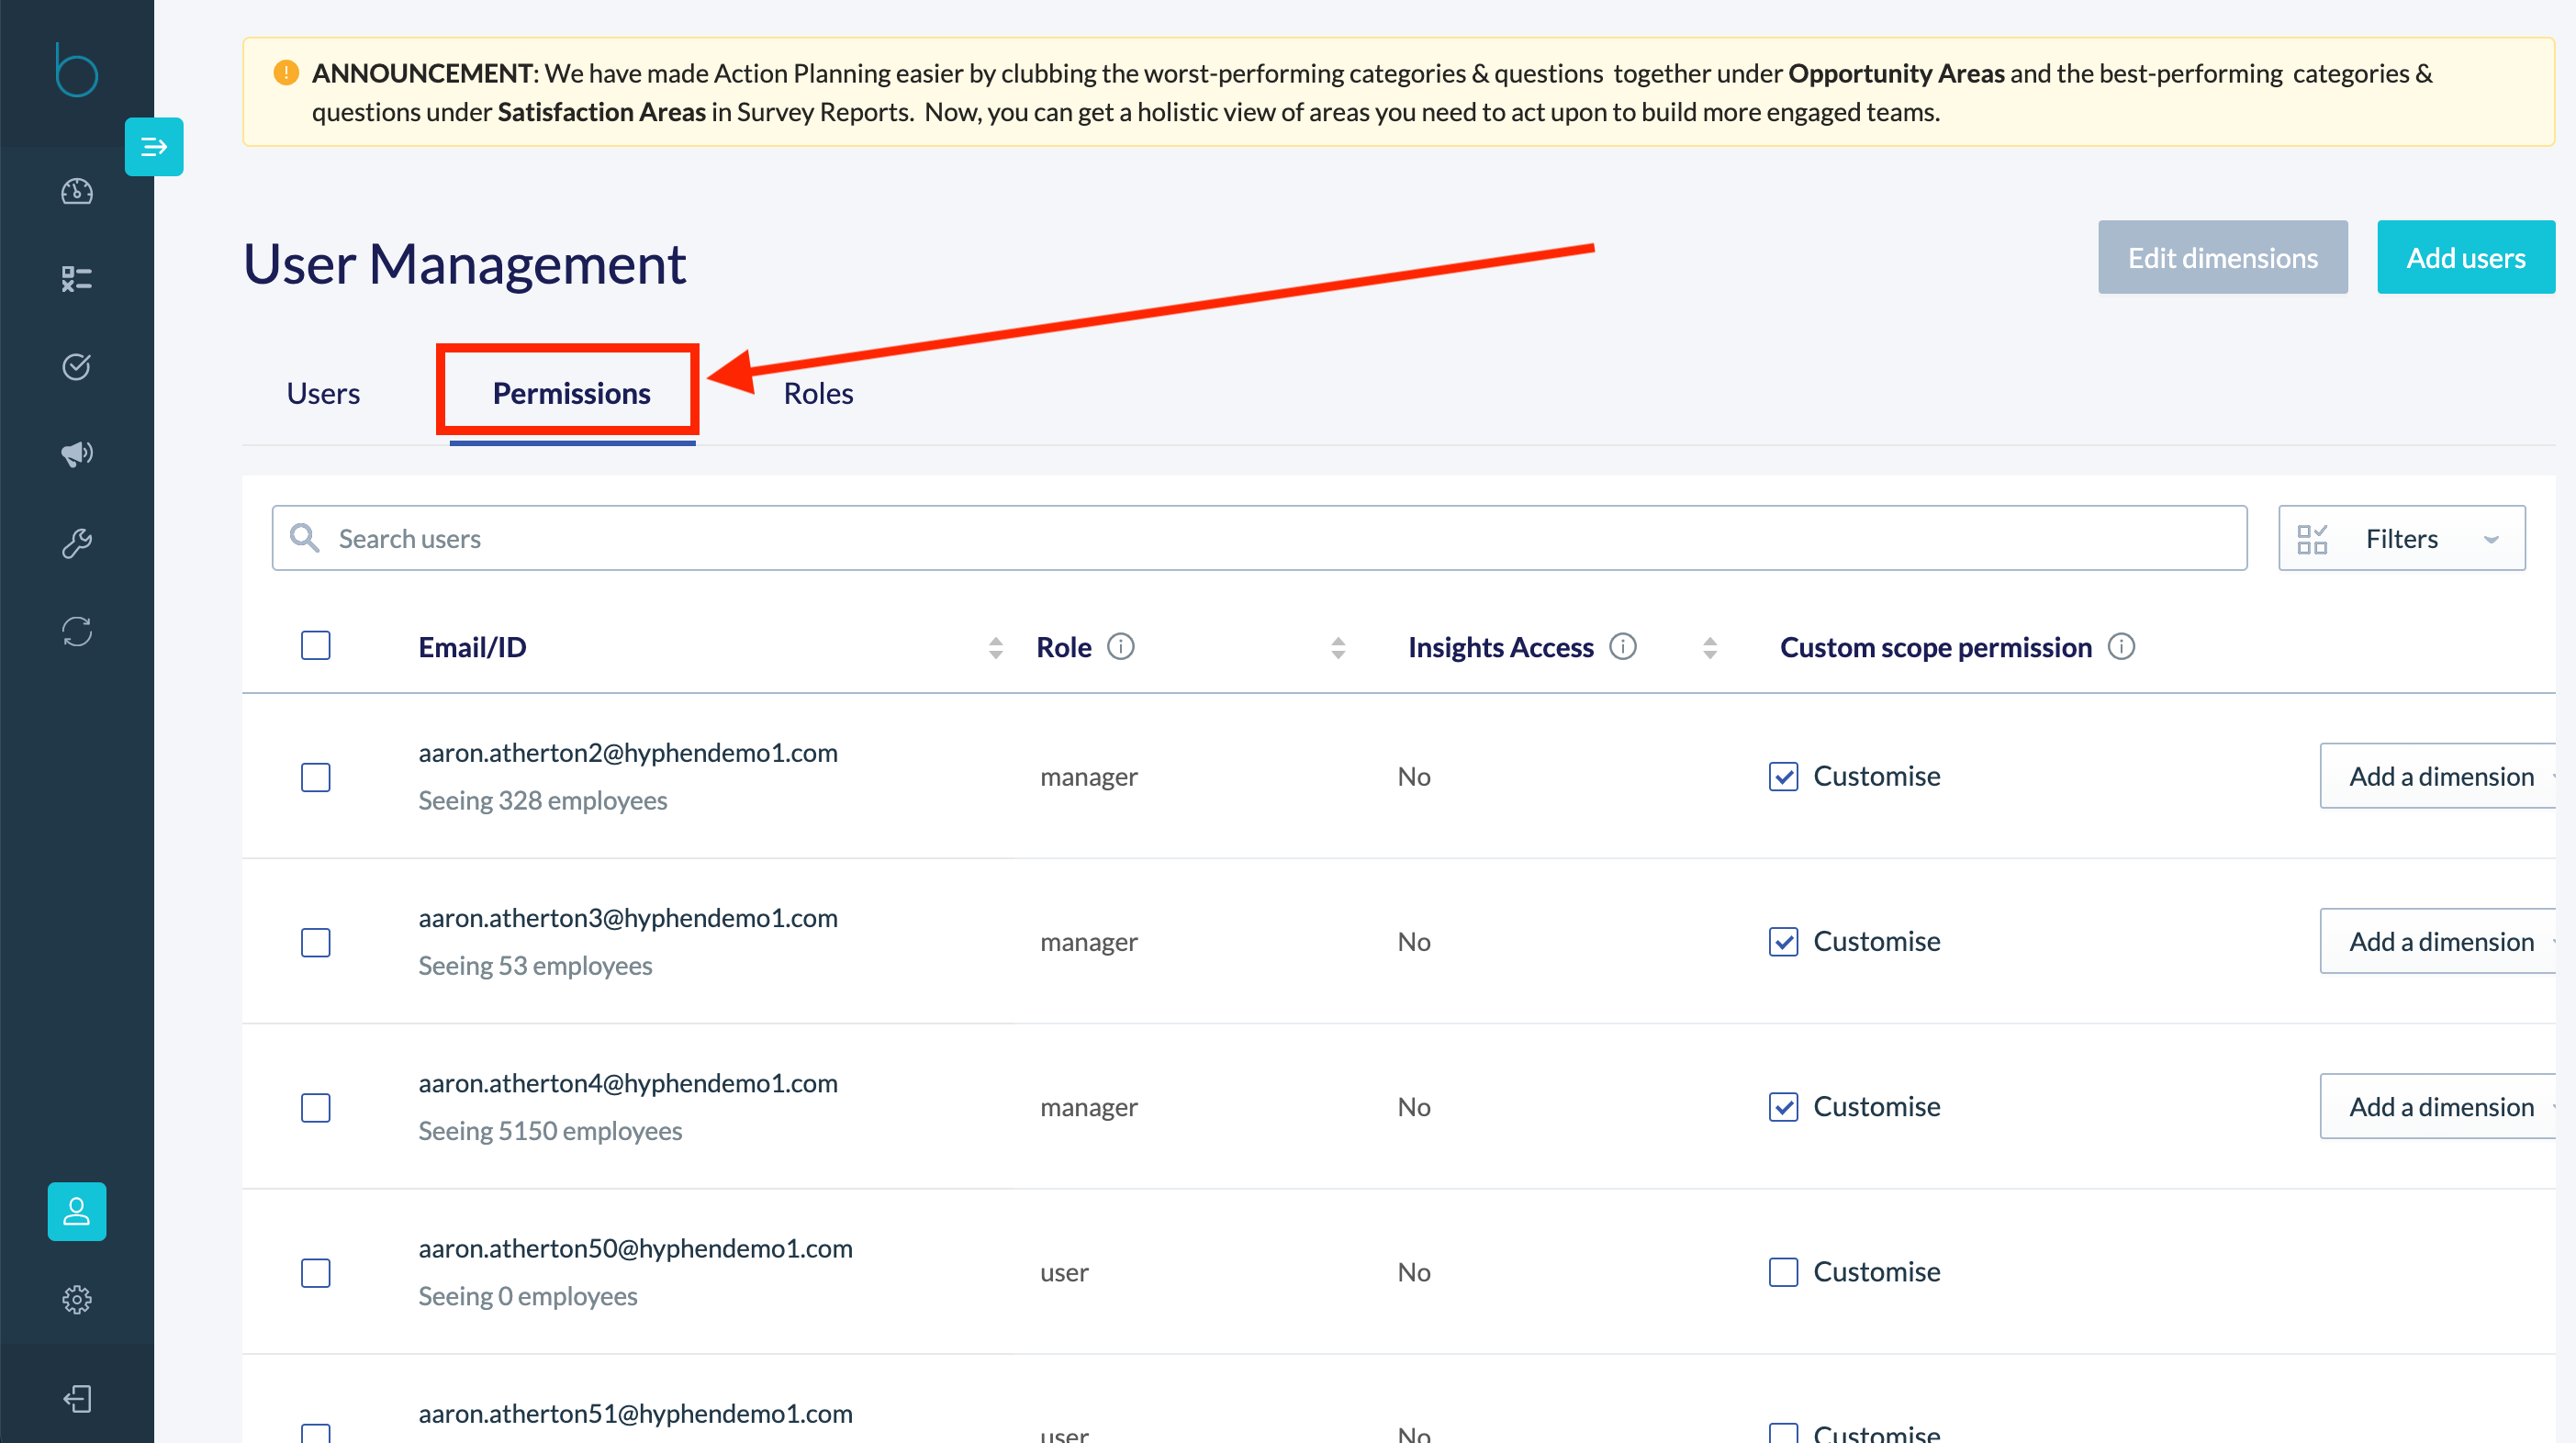Viewport: 2576px width, 1443px height.
Task: Click 'user' role of aaron.atherton50
Action: pos(1064,1272)
